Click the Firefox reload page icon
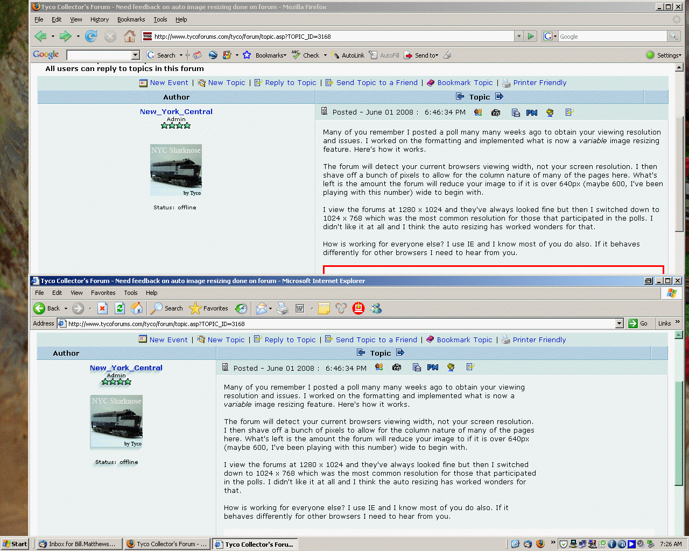The width and height of the screenshot is (689, 551). (x=91, y=36)
